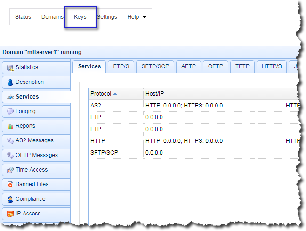
Task: Open the Domains menu item
Action: pyautogui.click(x=52, y=17)
